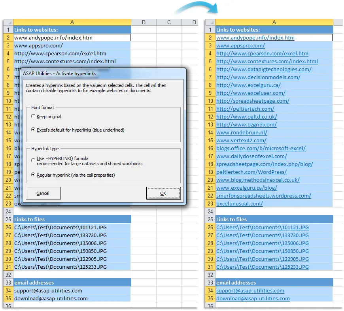Open hyperlinked file 101121.JPG
Viewport: 344px width, 311px height.
point(263,227)
